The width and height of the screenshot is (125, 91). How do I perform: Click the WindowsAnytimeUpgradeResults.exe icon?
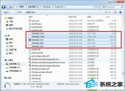click(30, 62)
